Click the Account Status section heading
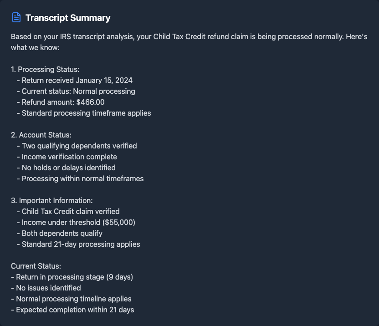This screenshot has height=326, width=379. coord(41,135)
